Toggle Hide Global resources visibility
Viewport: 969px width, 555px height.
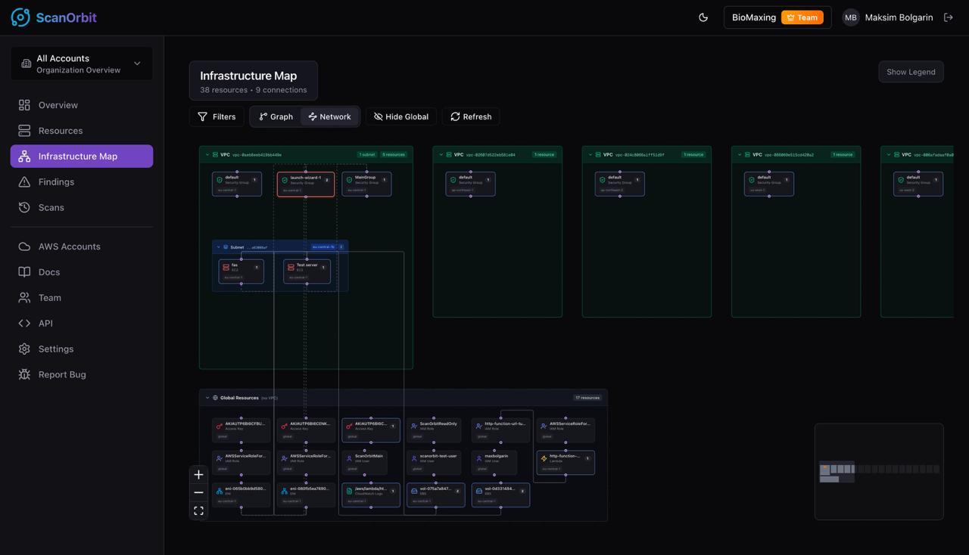pyautogui.click(x=400, y=116)
